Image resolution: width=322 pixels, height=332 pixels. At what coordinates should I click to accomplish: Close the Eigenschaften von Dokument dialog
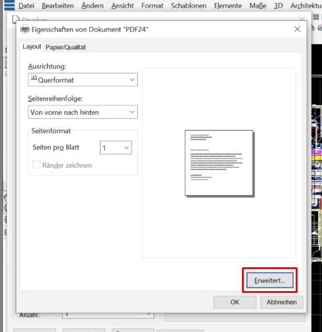click(x=297, y=29)
